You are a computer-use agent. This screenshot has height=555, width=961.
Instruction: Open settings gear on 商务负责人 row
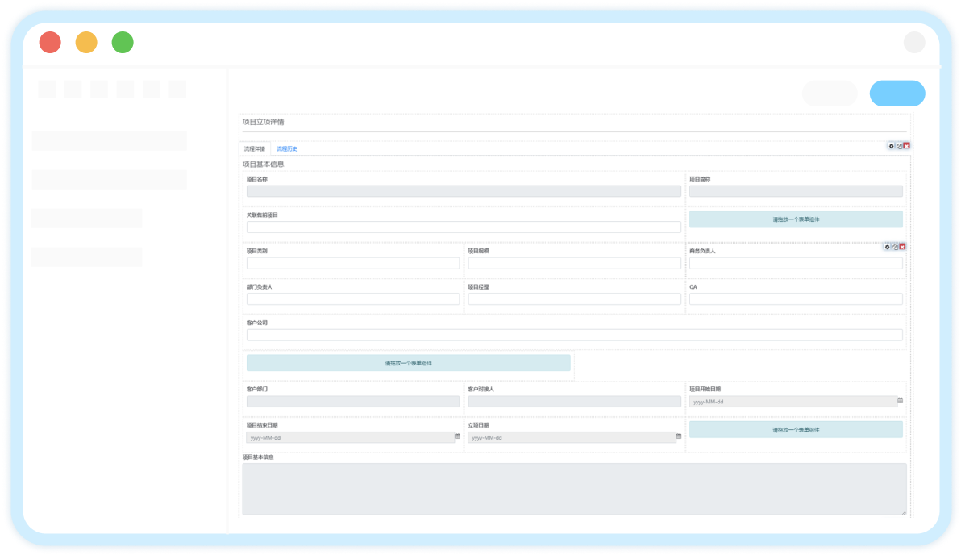888,247
